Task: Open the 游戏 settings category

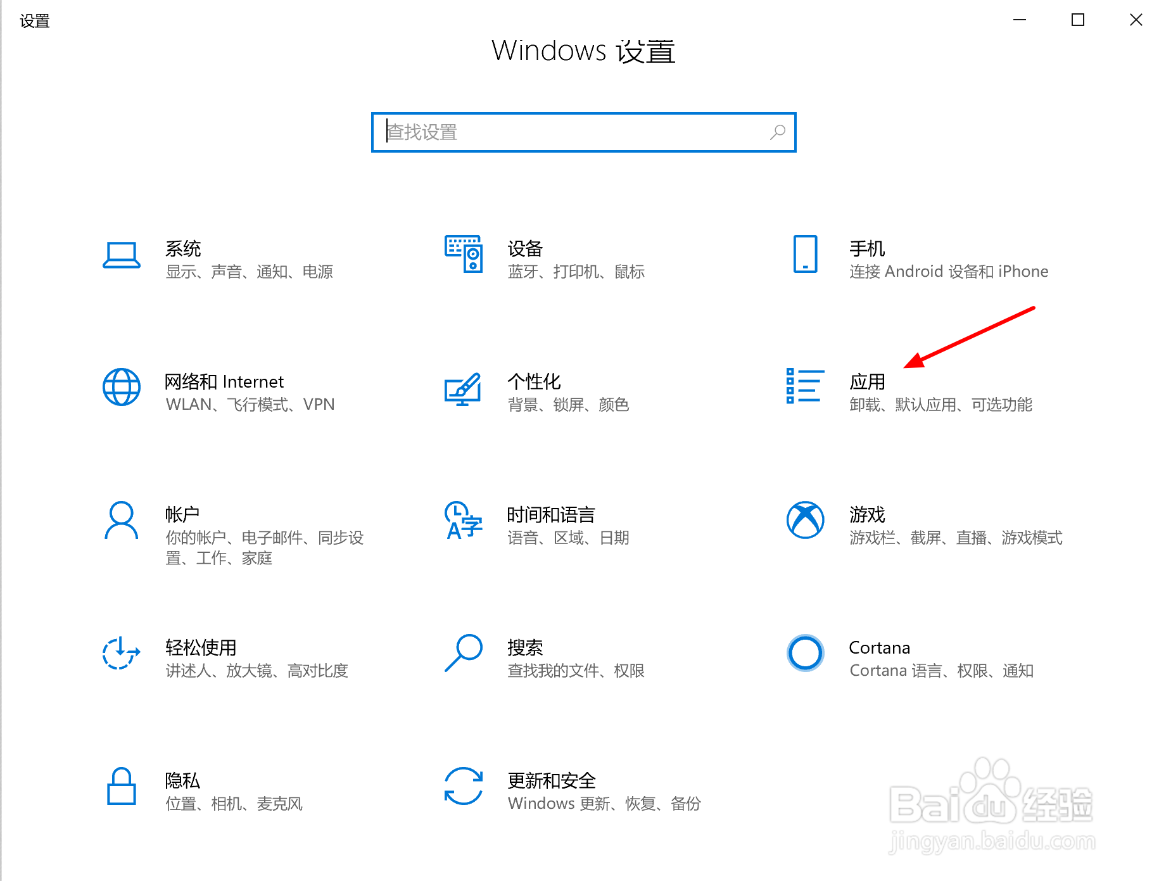Action: pyautogui.click(x=867, y=514)
